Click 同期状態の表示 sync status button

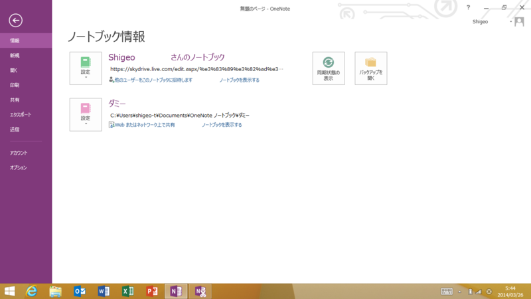329,68
